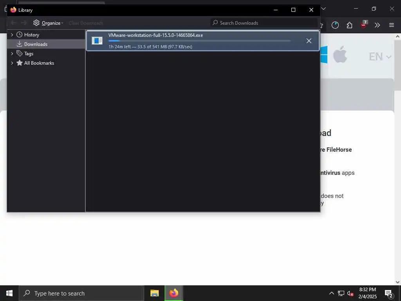Click the All Bookmarks star icon
Screen dimensions: 401x301
pyautogui.click(x=20, y=63)
